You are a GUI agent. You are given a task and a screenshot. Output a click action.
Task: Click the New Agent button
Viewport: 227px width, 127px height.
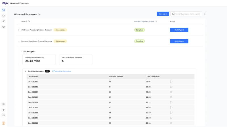coord(163,14)
